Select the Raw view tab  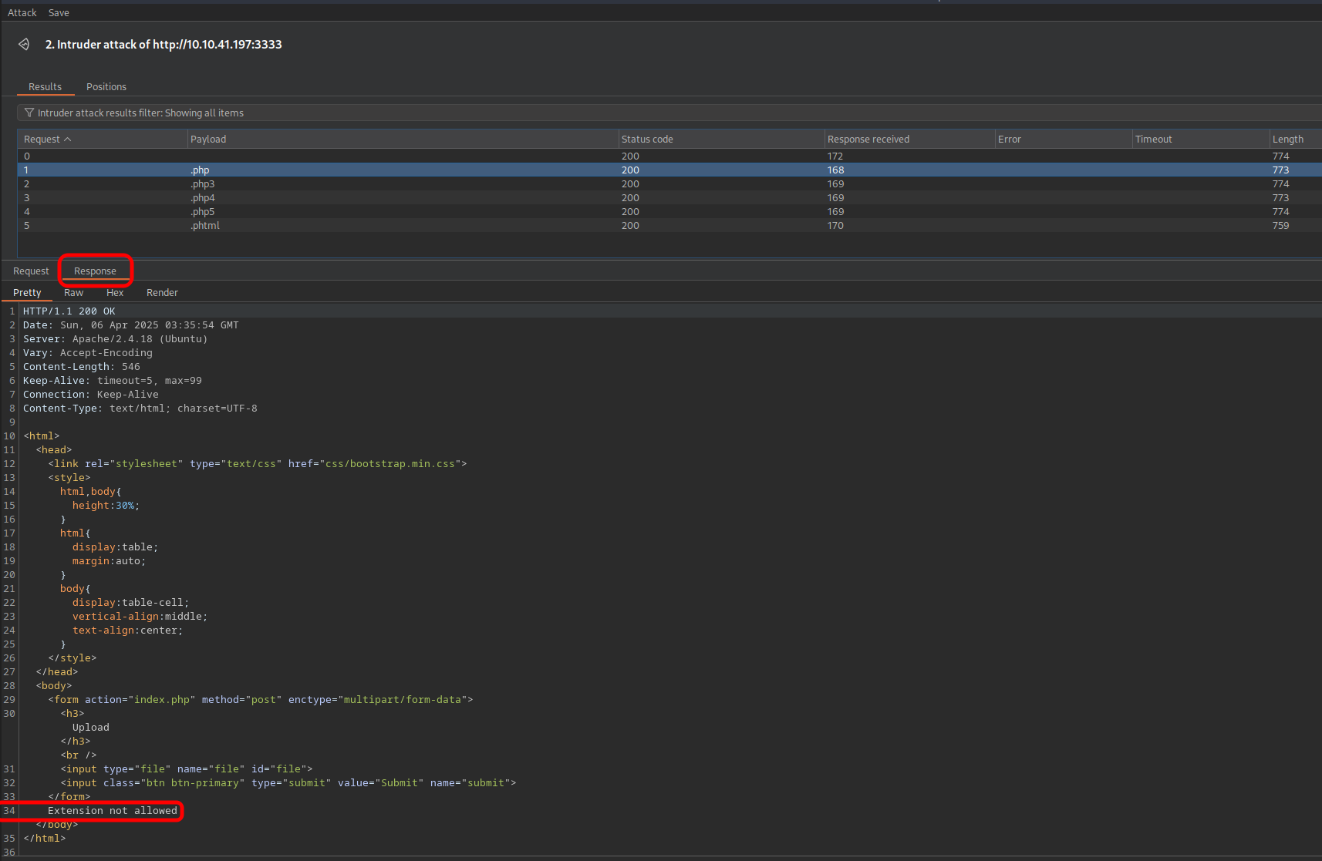point(73,293)
